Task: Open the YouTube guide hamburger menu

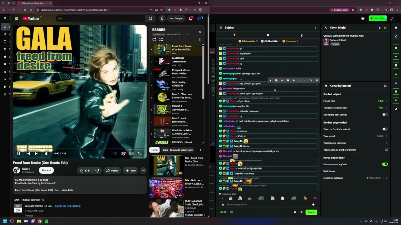Action: pyautogui.click(x=16, y=18)
